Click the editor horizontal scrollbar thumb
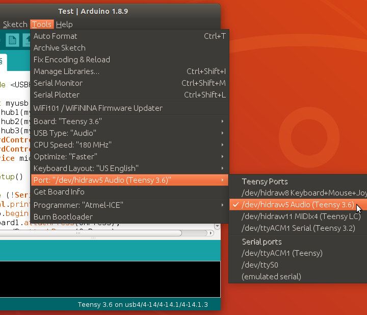367x315 pixels. coord(91,233)
